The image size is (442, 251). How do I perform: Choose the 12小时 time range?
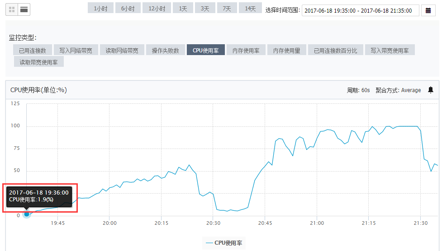coord(157,9)
